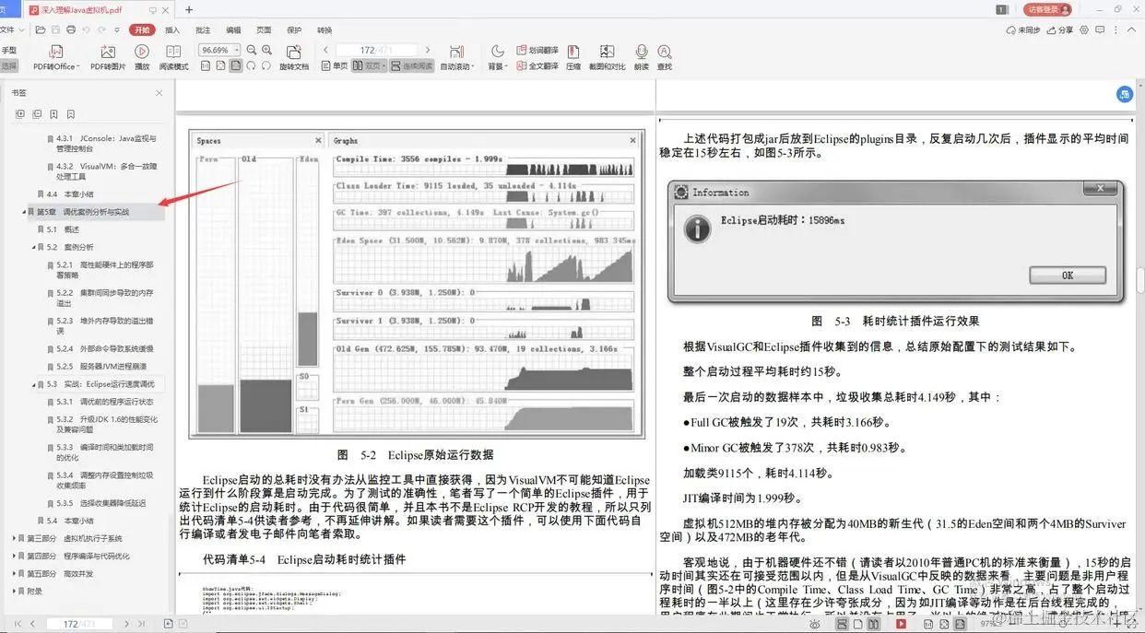Open the 保护 ribbon tab
This screenshot has height=633, width=1145.
point(294,29)
